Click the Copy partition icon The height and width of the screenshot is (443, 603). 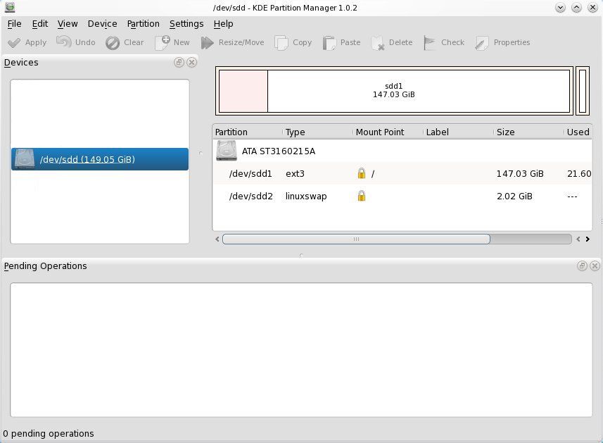click(x=281, y=43)
